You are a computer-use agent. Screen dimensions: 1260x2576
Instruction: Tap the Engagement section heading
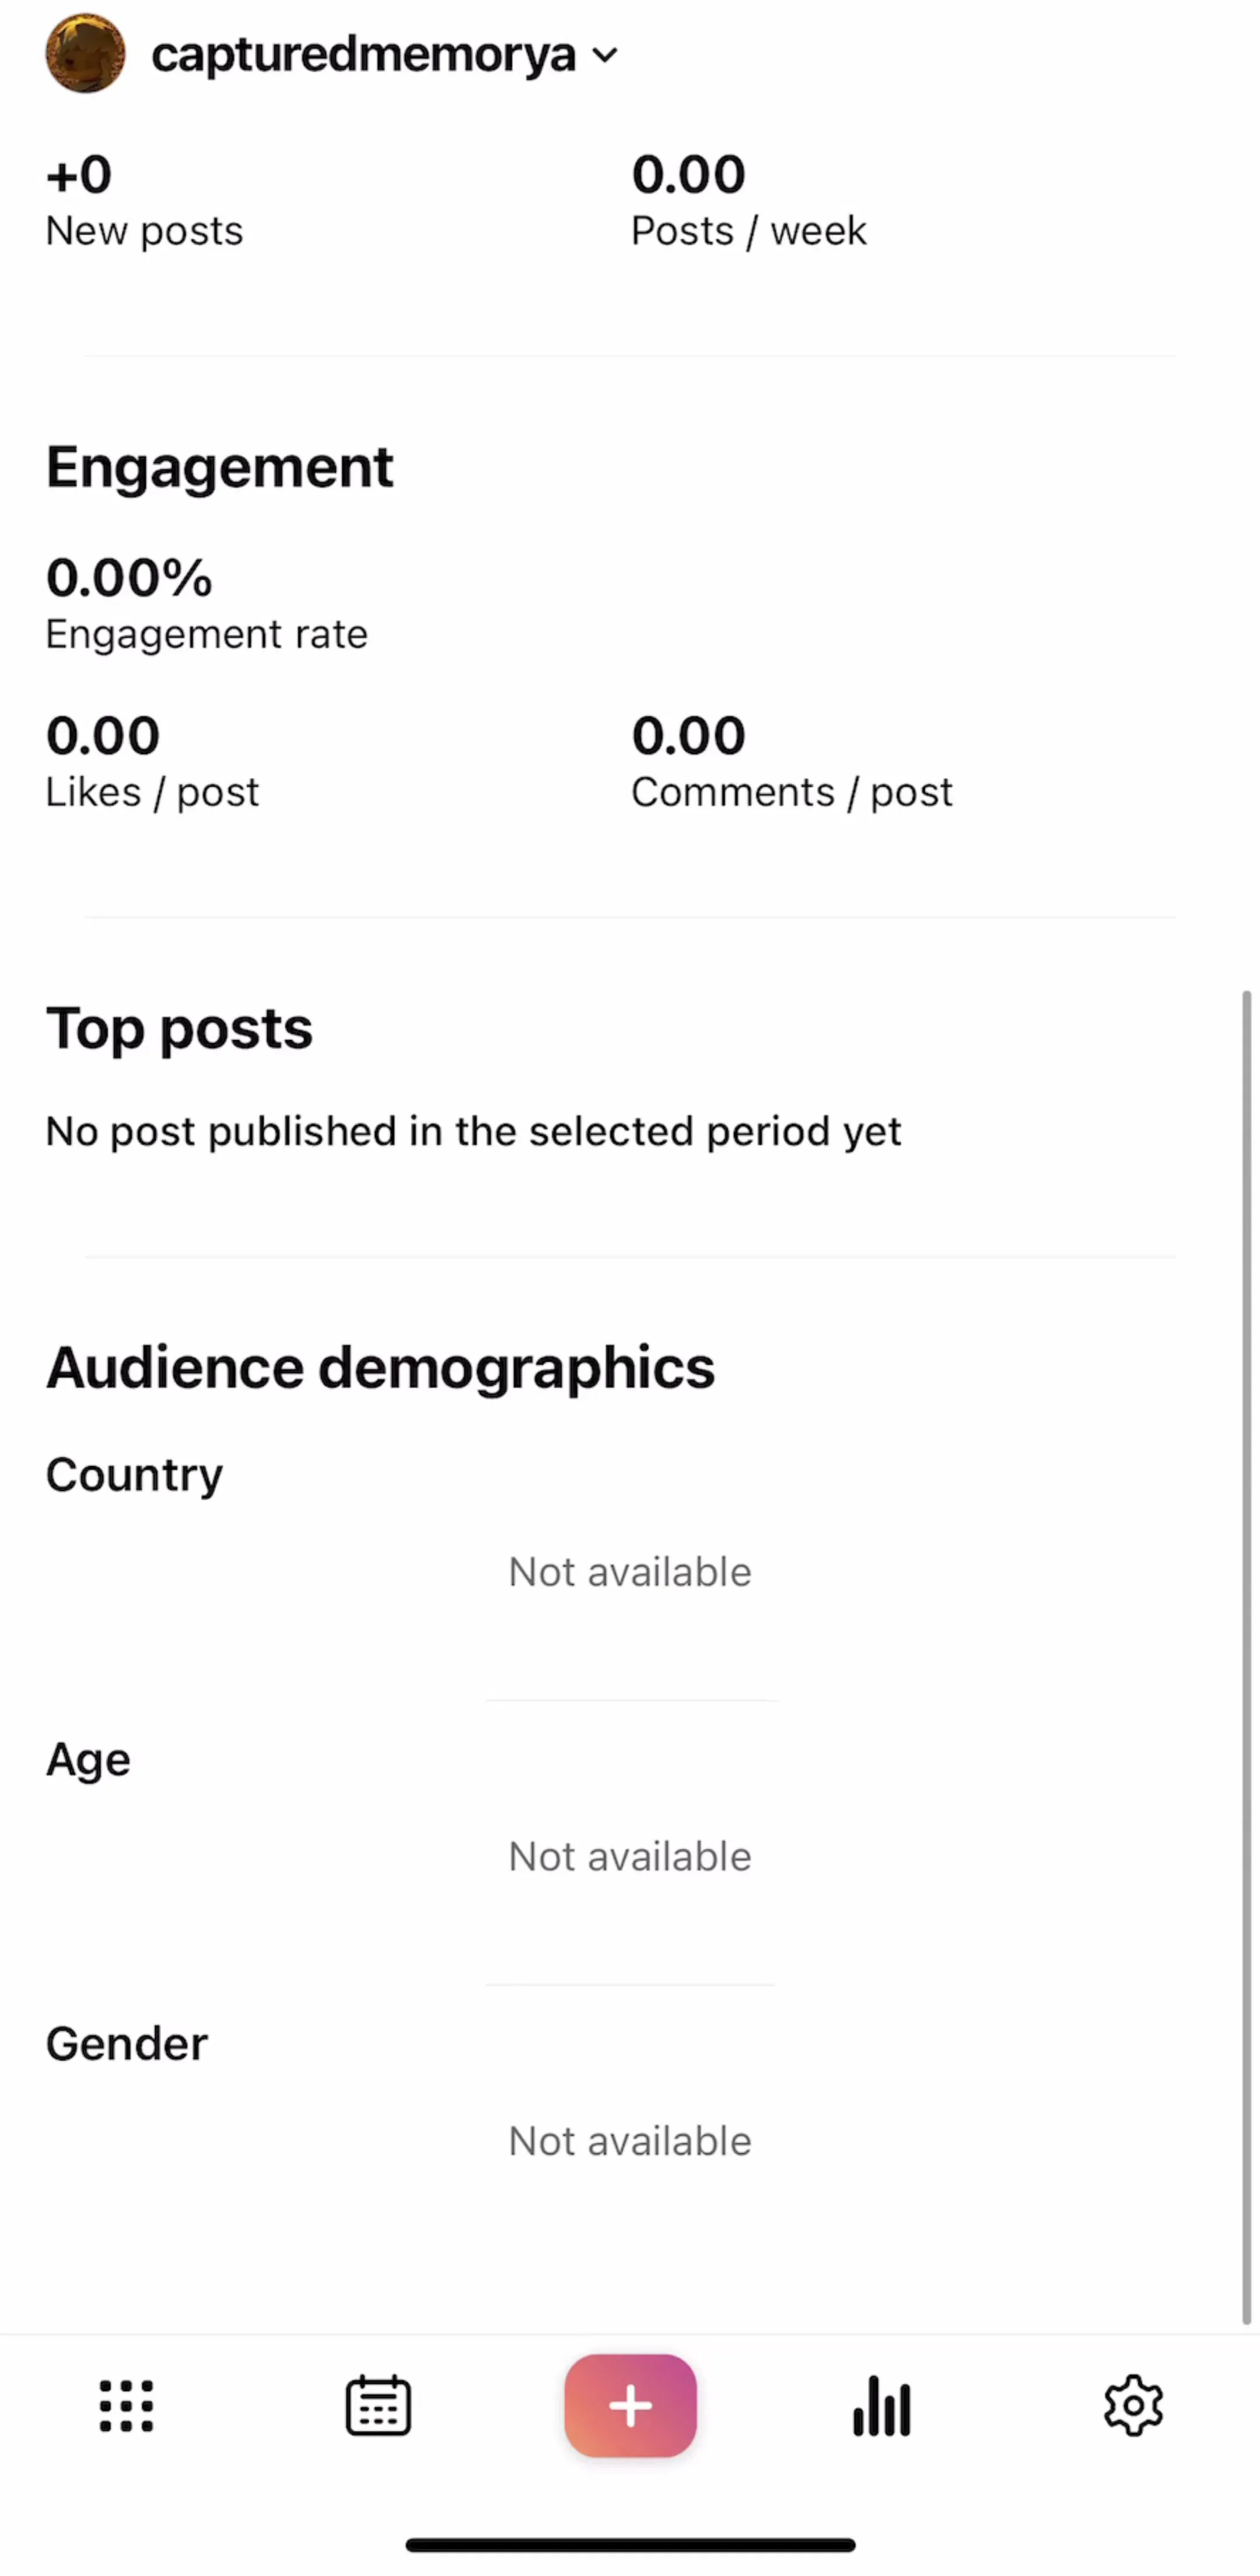[x=220, y=467]
